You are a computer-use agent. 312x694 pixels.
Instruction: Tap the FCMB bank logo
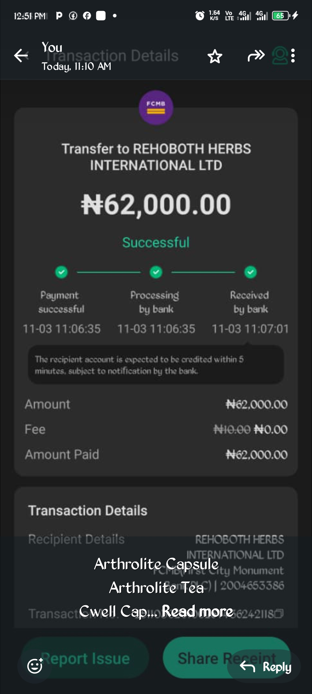156,108
